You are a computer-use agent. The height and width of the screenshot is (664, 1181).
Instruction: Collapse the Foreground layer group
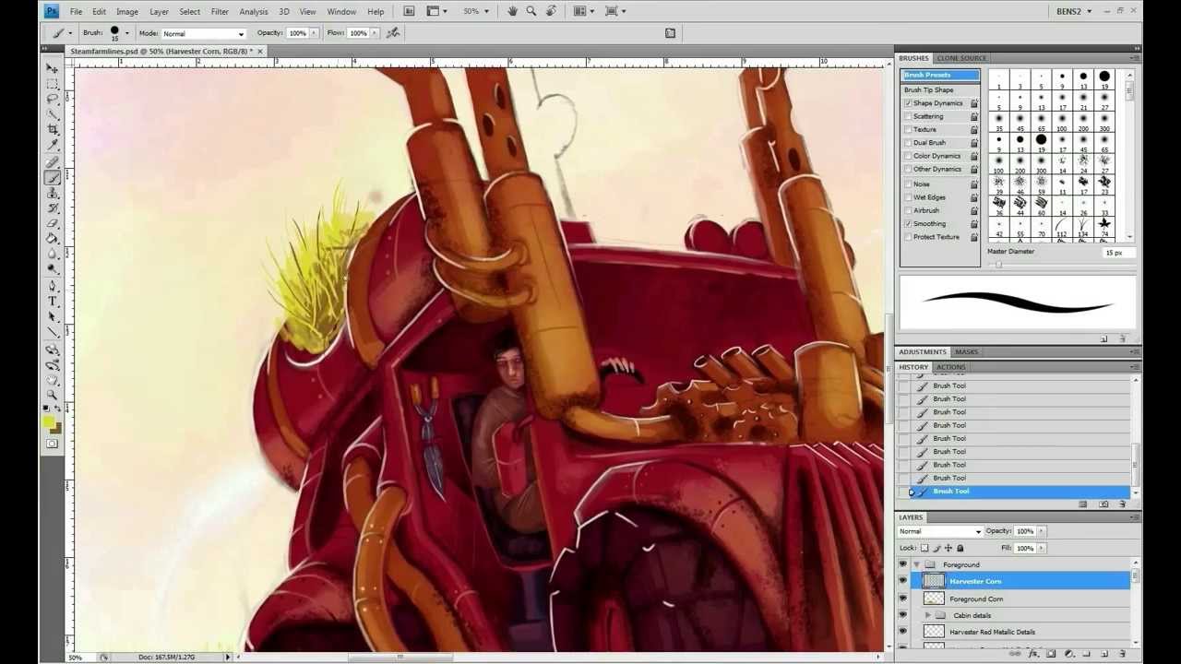(916, 564)
